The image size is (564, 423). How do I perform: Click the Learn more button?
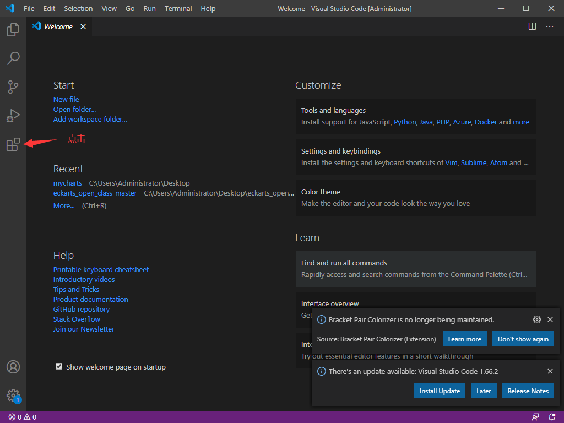(464, 339)
